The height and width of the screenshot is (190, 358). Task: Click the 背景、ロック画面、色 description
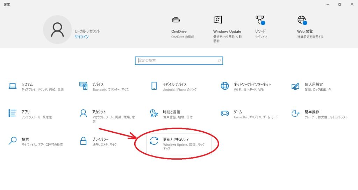coord(318,90)
